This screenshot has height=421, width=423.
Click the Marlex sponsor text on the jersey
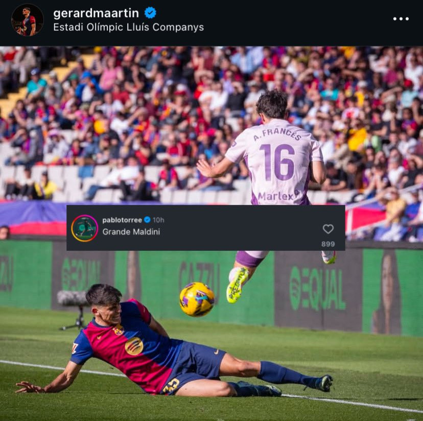[276, 196]
